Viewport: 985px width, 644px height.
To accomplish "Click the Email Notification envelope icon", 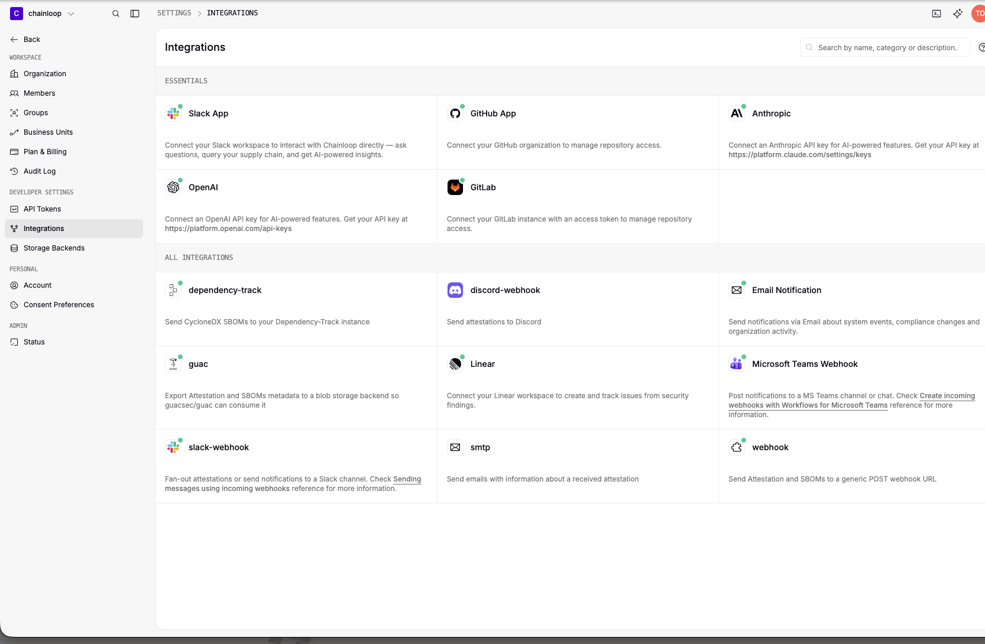I will (x=737, y=290).
